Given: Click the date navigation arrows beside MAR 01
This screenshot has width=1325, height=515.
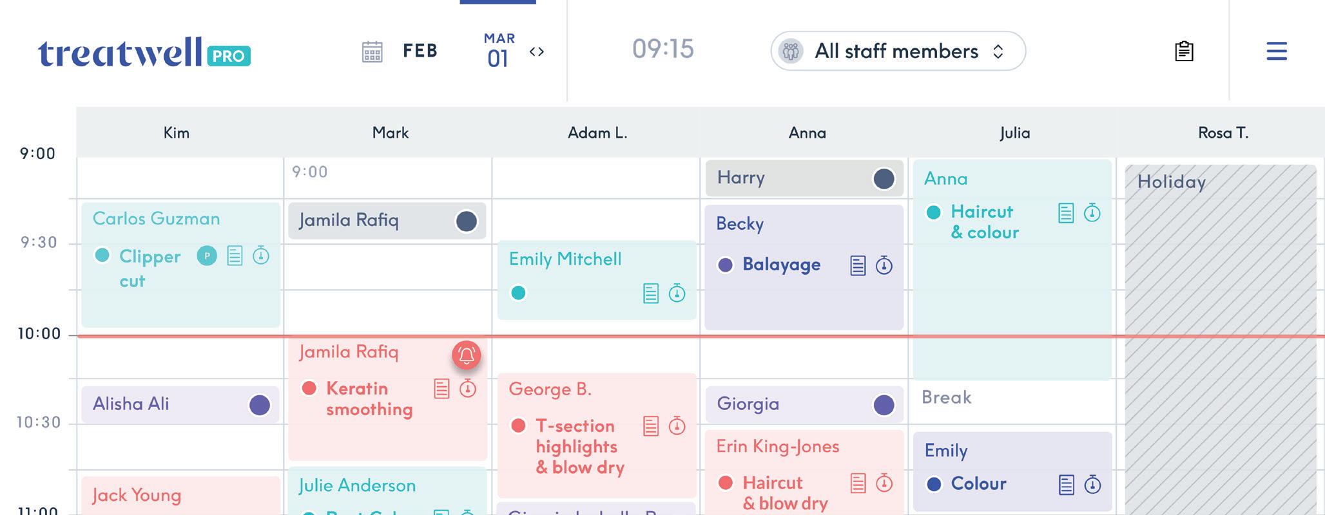Looking at the screenshot, I should pyautogui.click(x=536, y=51).
